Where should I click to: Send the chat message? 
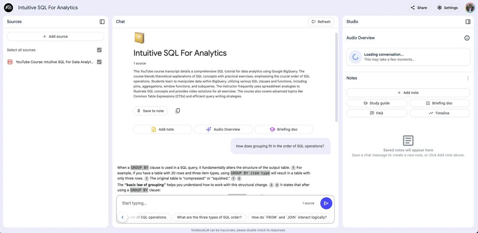click(x=326, y=203)
